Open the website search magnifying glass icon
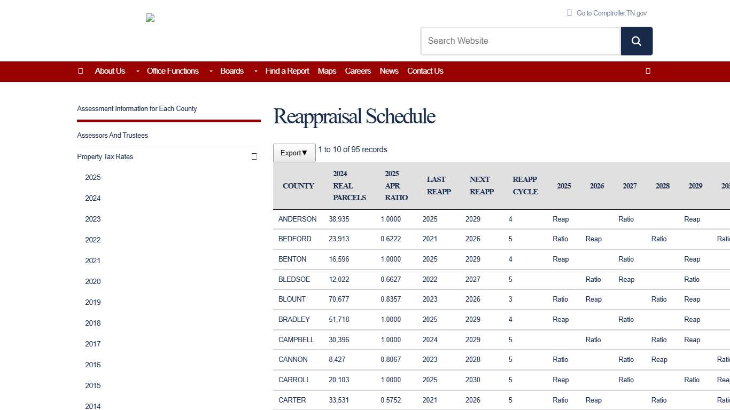Screen dimensions: 730x410 pyautogui.click(x=636, y=41)
